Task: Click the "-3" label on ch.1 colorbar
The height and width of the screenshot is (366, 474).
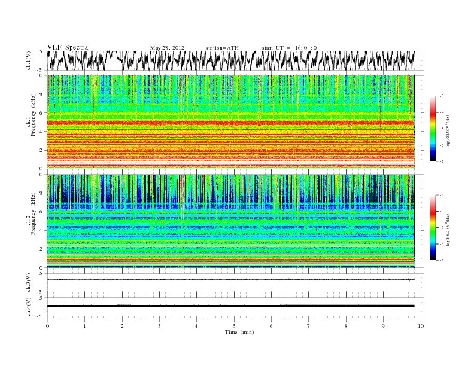Action: point(441,96)
